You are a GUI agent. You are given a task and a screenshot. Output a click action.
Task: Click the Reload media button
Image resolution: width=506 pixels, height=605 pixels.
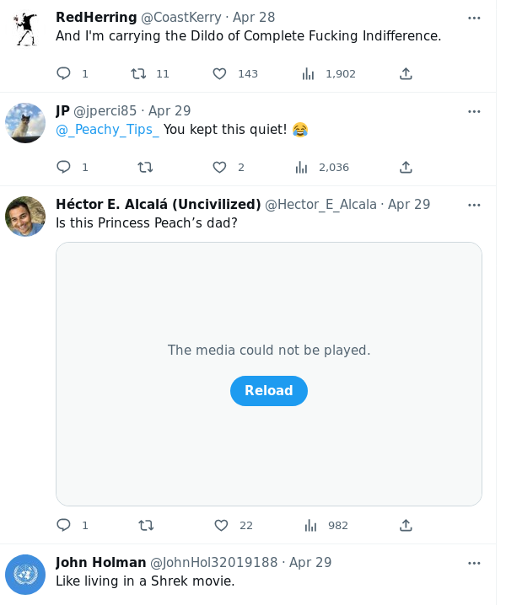click(x=268, y=391)
